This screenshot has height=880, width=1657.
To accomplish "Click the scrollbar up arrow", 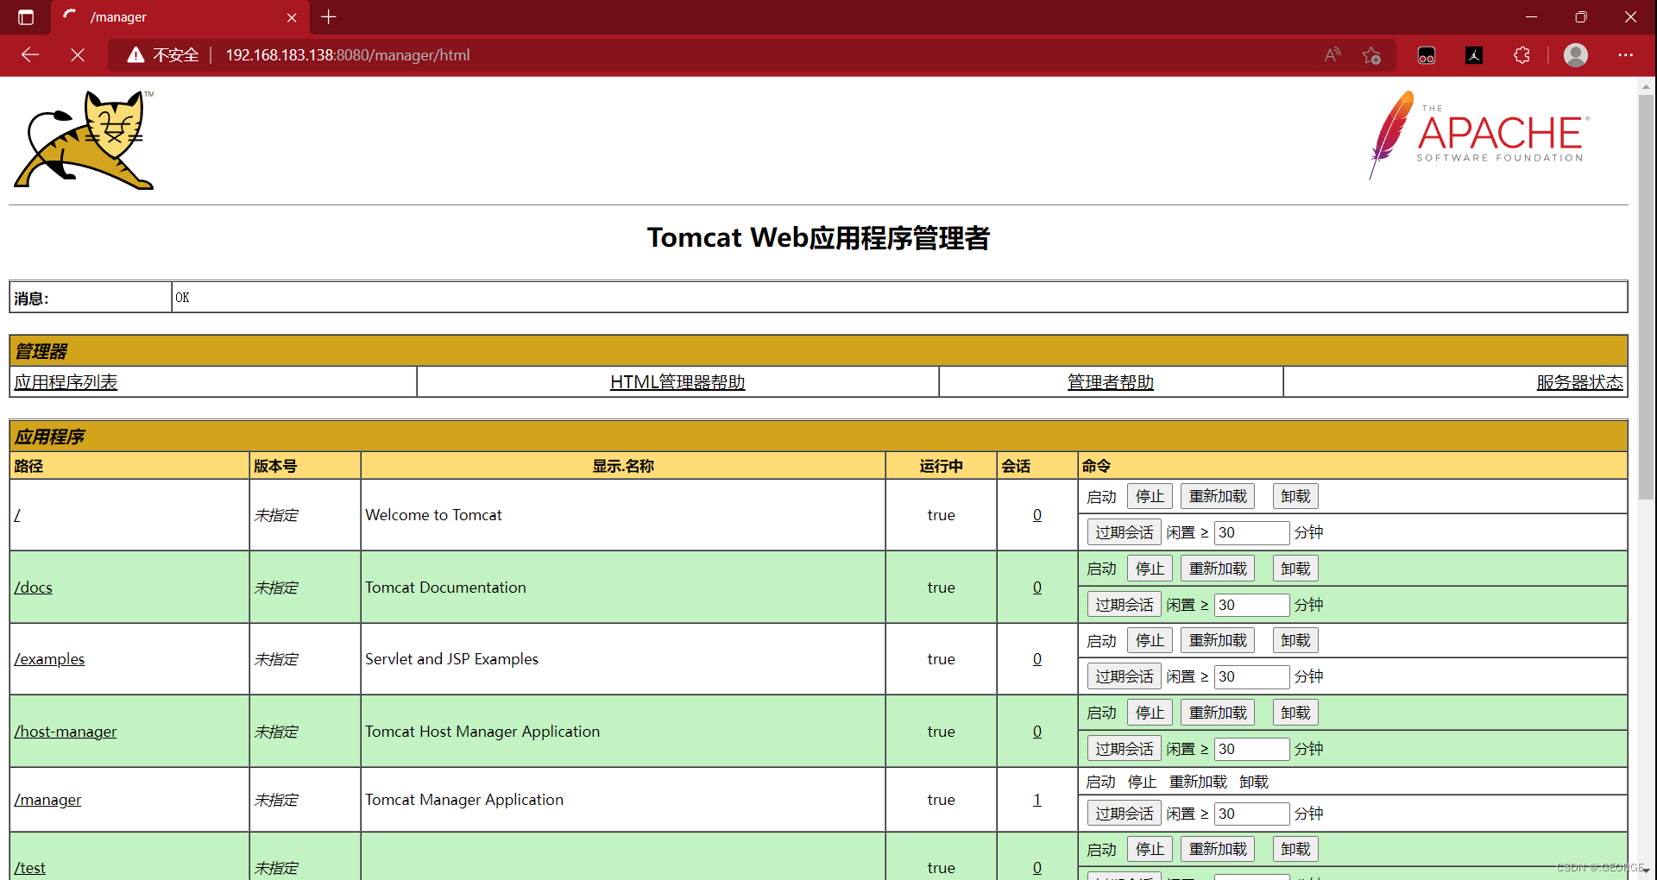I will click(1647, 86).
